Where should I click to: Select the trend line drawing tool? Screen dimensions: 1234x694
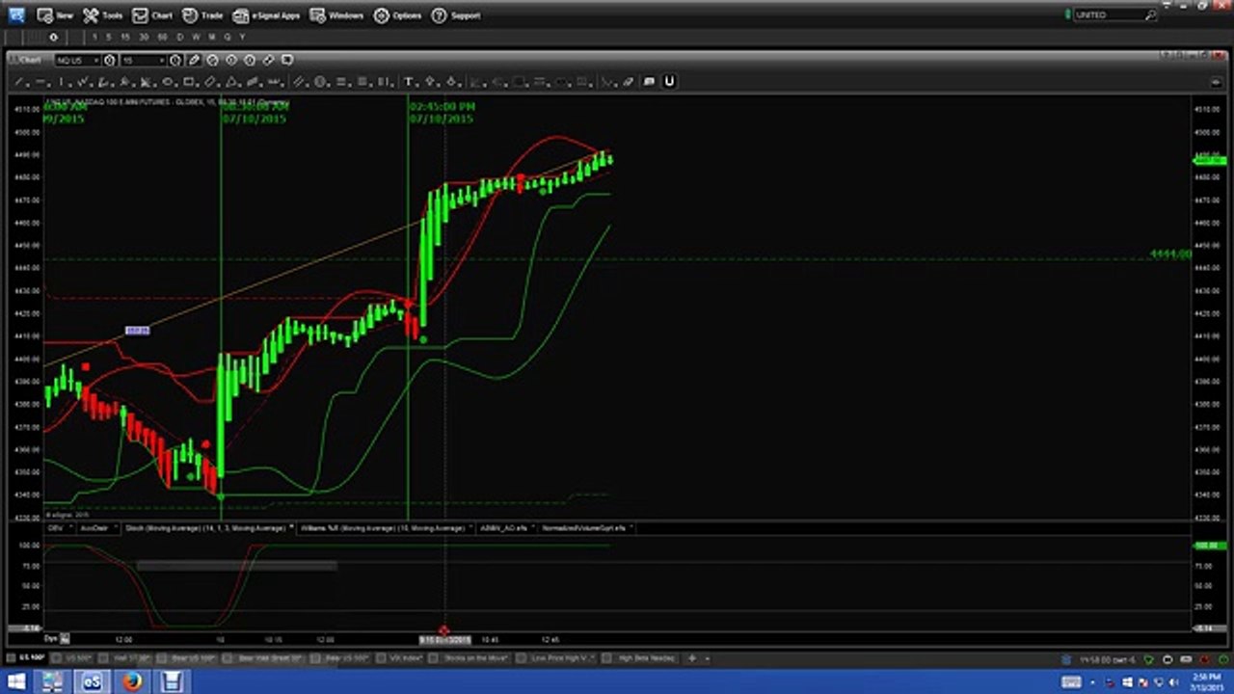click(x=19, y=82)
